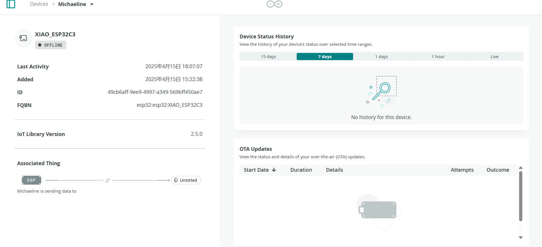Click the Added timestamp 15:22:38
The height and width of the screenshot is (247, 542).
click(x=174, y=79)
